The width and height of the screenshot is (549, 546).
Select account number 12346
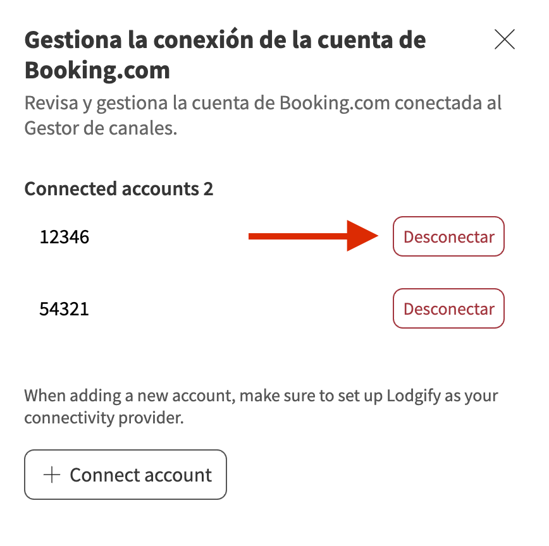65,238
